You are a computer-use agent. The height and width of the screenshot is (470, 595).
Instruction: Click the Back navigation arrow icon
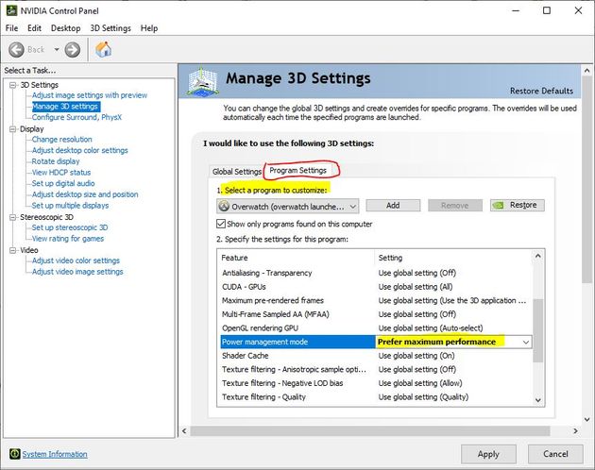click(16, 49)
